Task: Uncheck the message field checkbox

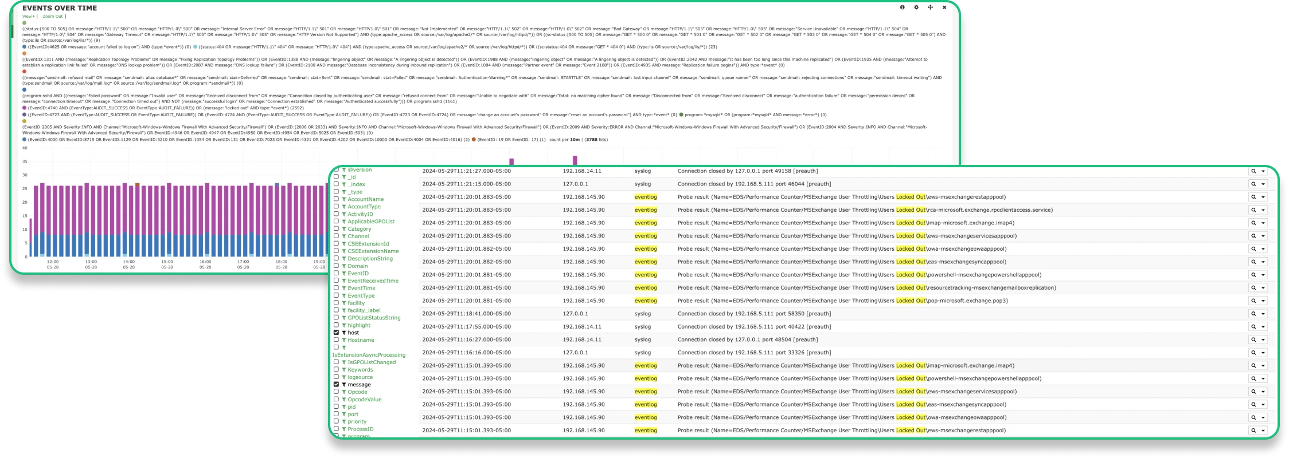Action: click(x=336, y=384)
